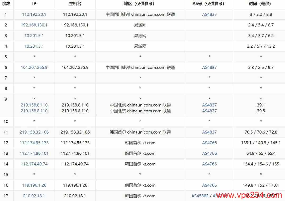Click time value 3.2 / 5.7 / 13.2
The height and width of the screenshot is (201, 285).
(x=261, y=46)
